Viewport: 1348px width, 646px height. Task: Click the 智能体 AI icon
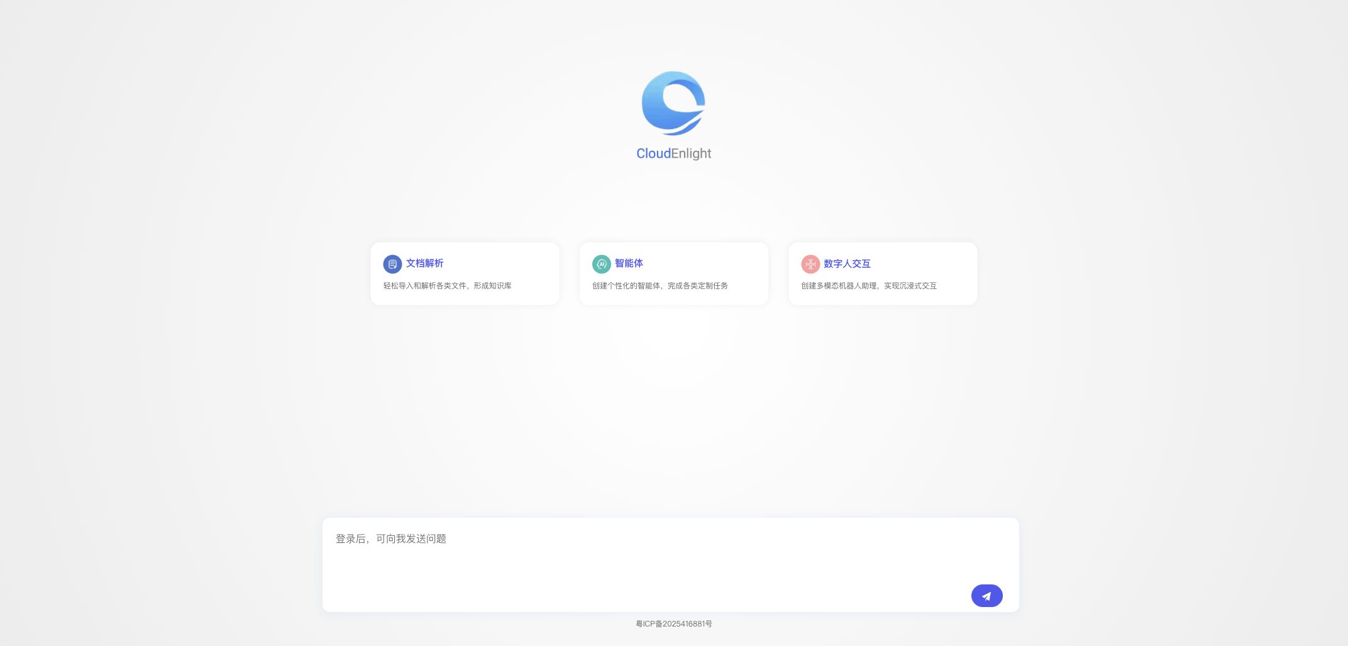pyautogui.click(x=601, y=264)
